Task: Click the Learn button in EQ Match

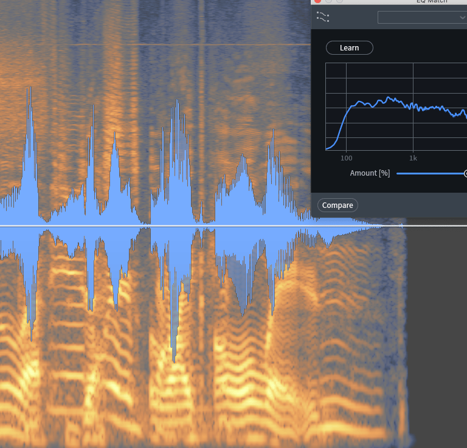Action: click(x=350, y=48)
